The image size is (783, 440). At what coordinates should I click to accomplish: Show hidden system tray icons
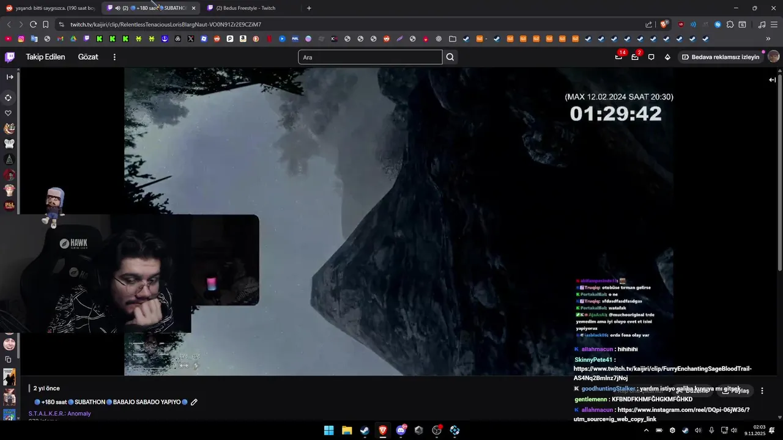pos(646,430)
